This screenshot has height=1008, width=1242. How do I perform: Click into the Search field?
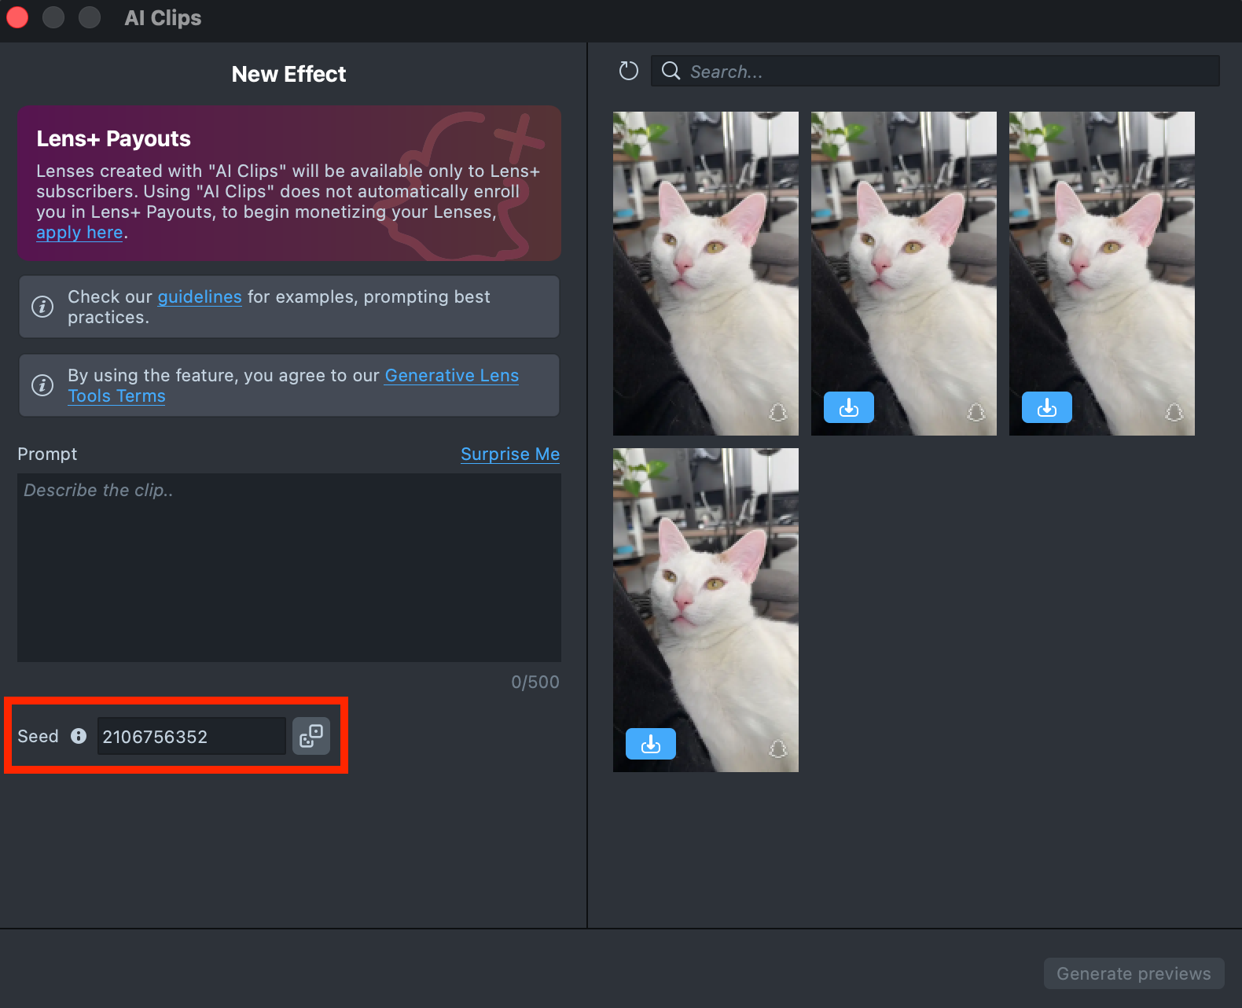pyautogui.click(x=935, y=71)
